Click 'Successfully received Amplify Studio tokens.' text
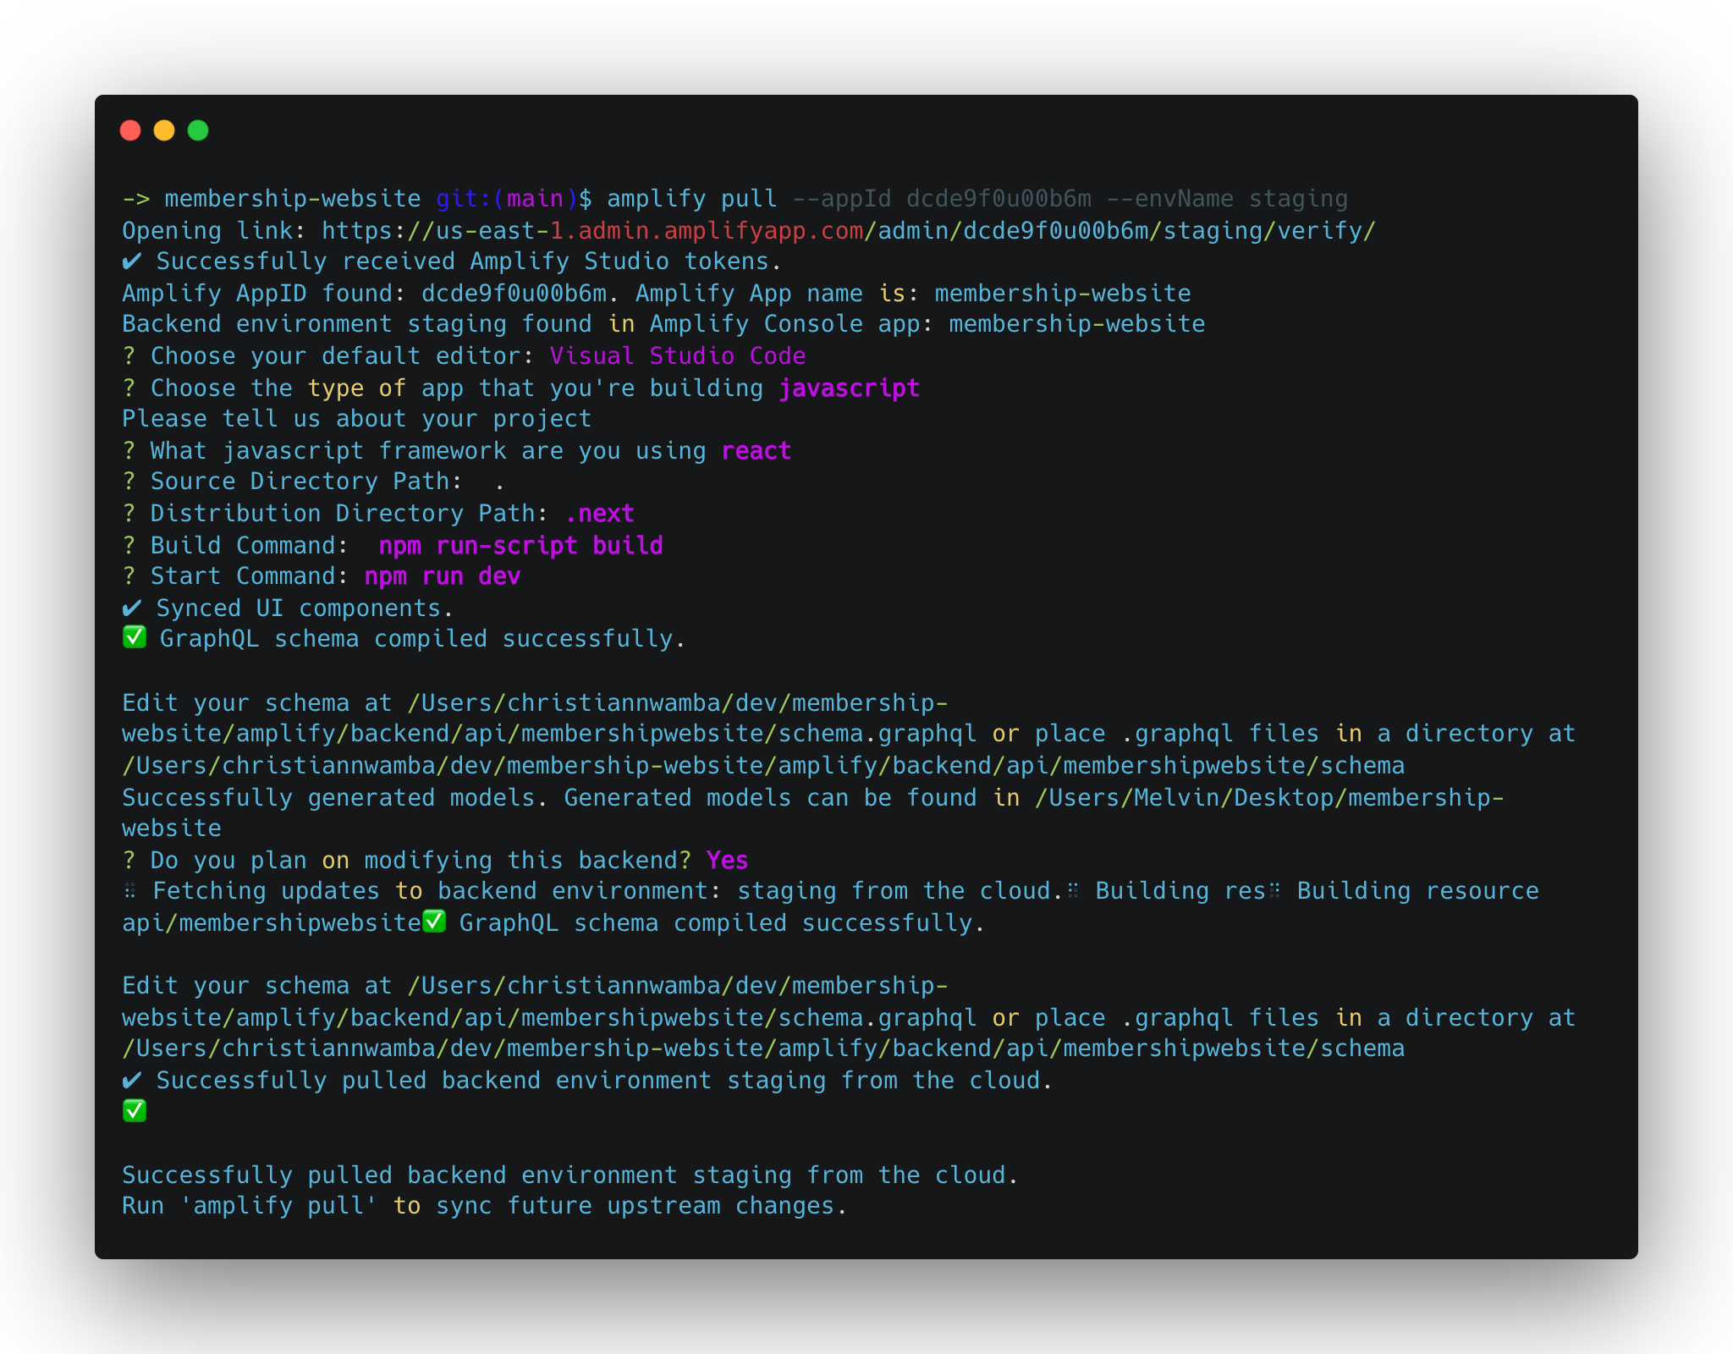Image resolution: width=1733 pixels, height=1354 pixels. point(470,261)
